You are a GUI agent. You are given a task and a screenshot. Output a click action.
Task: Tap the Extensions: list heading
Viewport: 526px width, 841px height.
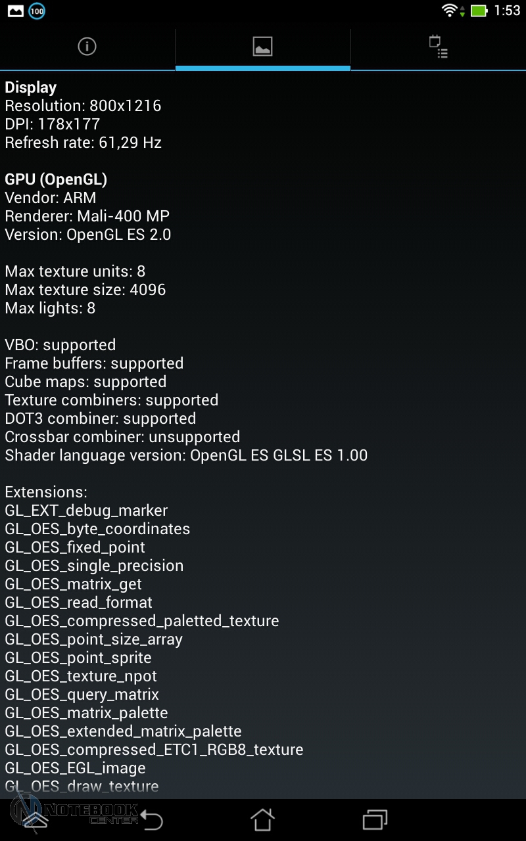point(46,492)
